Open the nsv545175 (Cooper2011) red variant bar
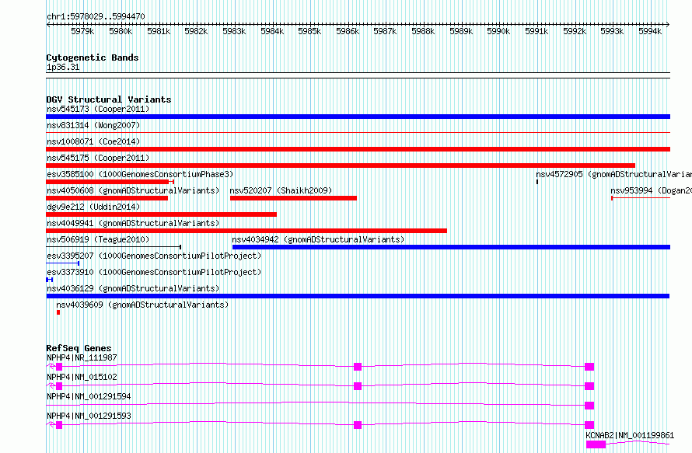The image size is (692, 453). coord(341,166)
